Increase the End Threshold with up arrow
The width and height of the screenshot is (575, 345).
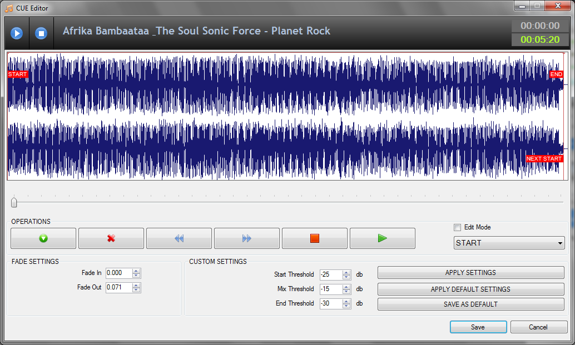pyautogui.click(x=346, y=302)
